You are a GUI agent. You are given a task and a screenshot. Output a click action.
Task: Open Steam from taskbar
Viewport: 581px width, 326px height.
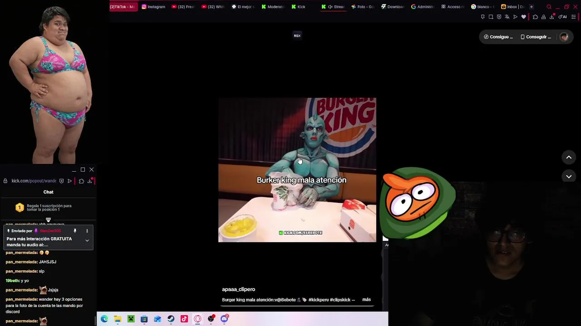coord(171,319)
